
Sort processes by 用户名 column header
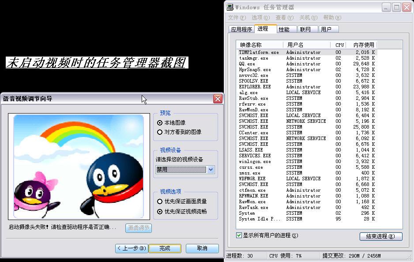pos(307,45)
